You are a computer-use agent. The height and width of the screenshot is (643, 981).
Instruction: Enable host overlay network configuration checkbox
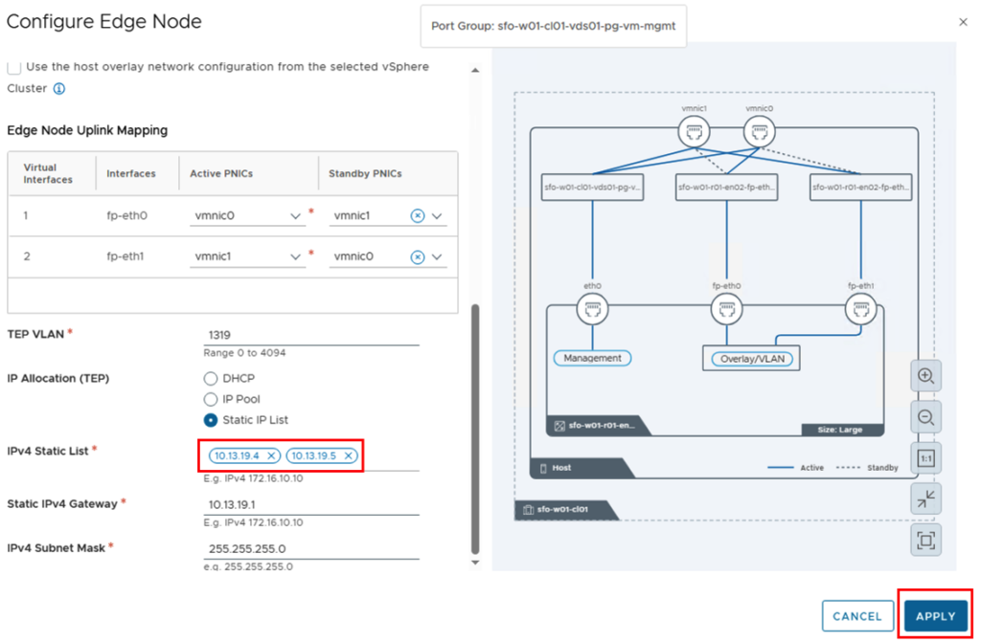pyautogui.click(x=14, y=67)
